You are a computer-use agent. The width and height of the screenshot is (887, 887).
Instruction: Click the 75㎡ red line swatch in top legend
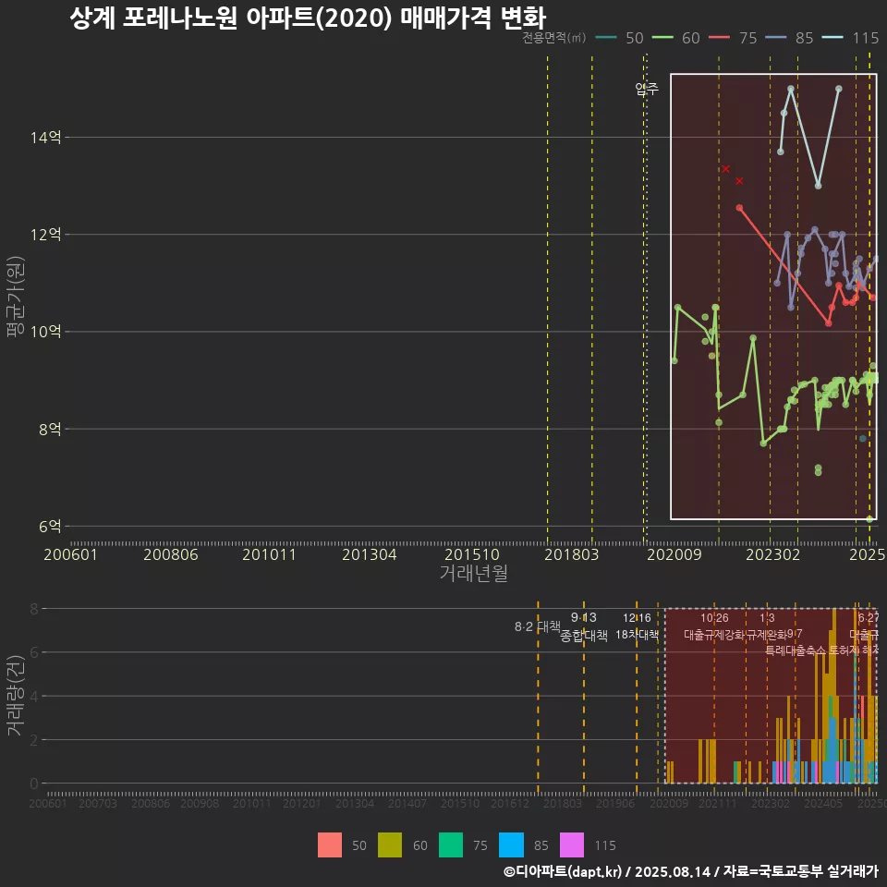(719, 38)
